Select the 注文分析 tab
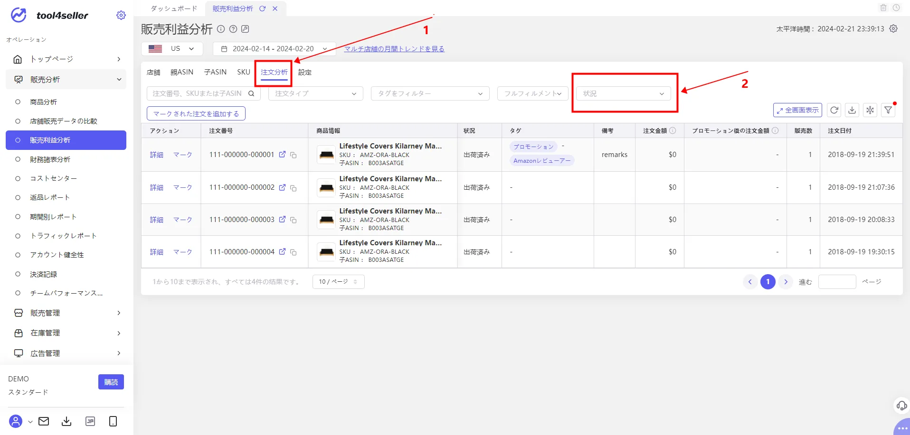This screenshot has width=910, height=435. point(274,72)
